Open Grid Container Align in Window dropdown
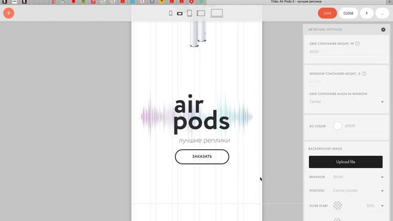 pyautogui.click(x=346, y=102)
